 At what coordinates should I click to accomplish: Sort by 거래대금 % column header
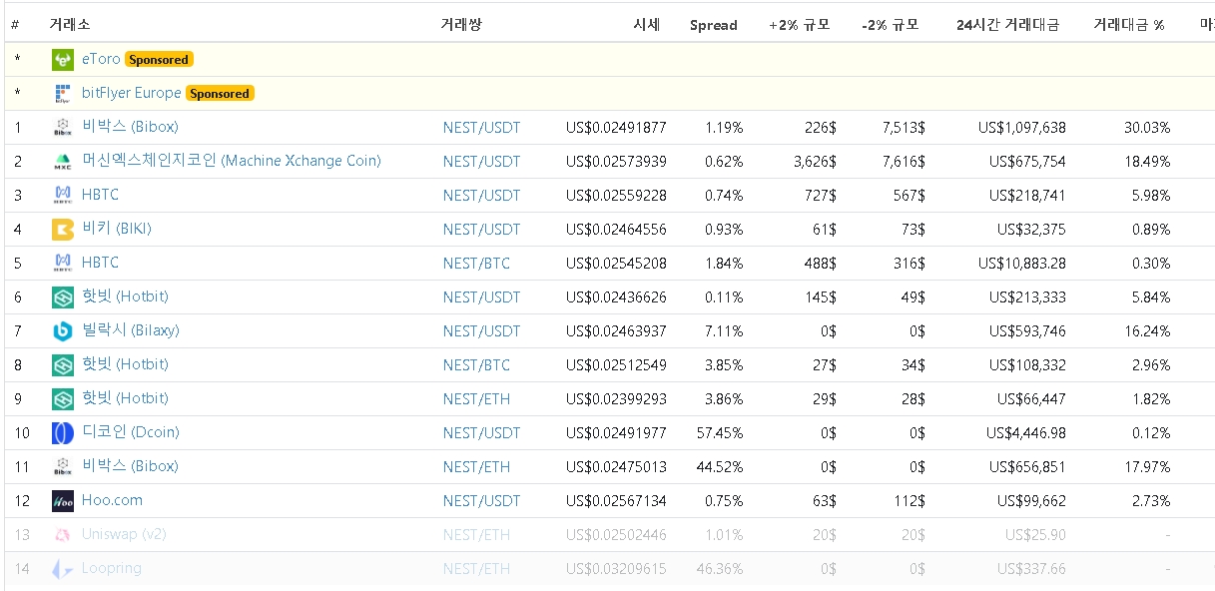tap(1128, 25)
